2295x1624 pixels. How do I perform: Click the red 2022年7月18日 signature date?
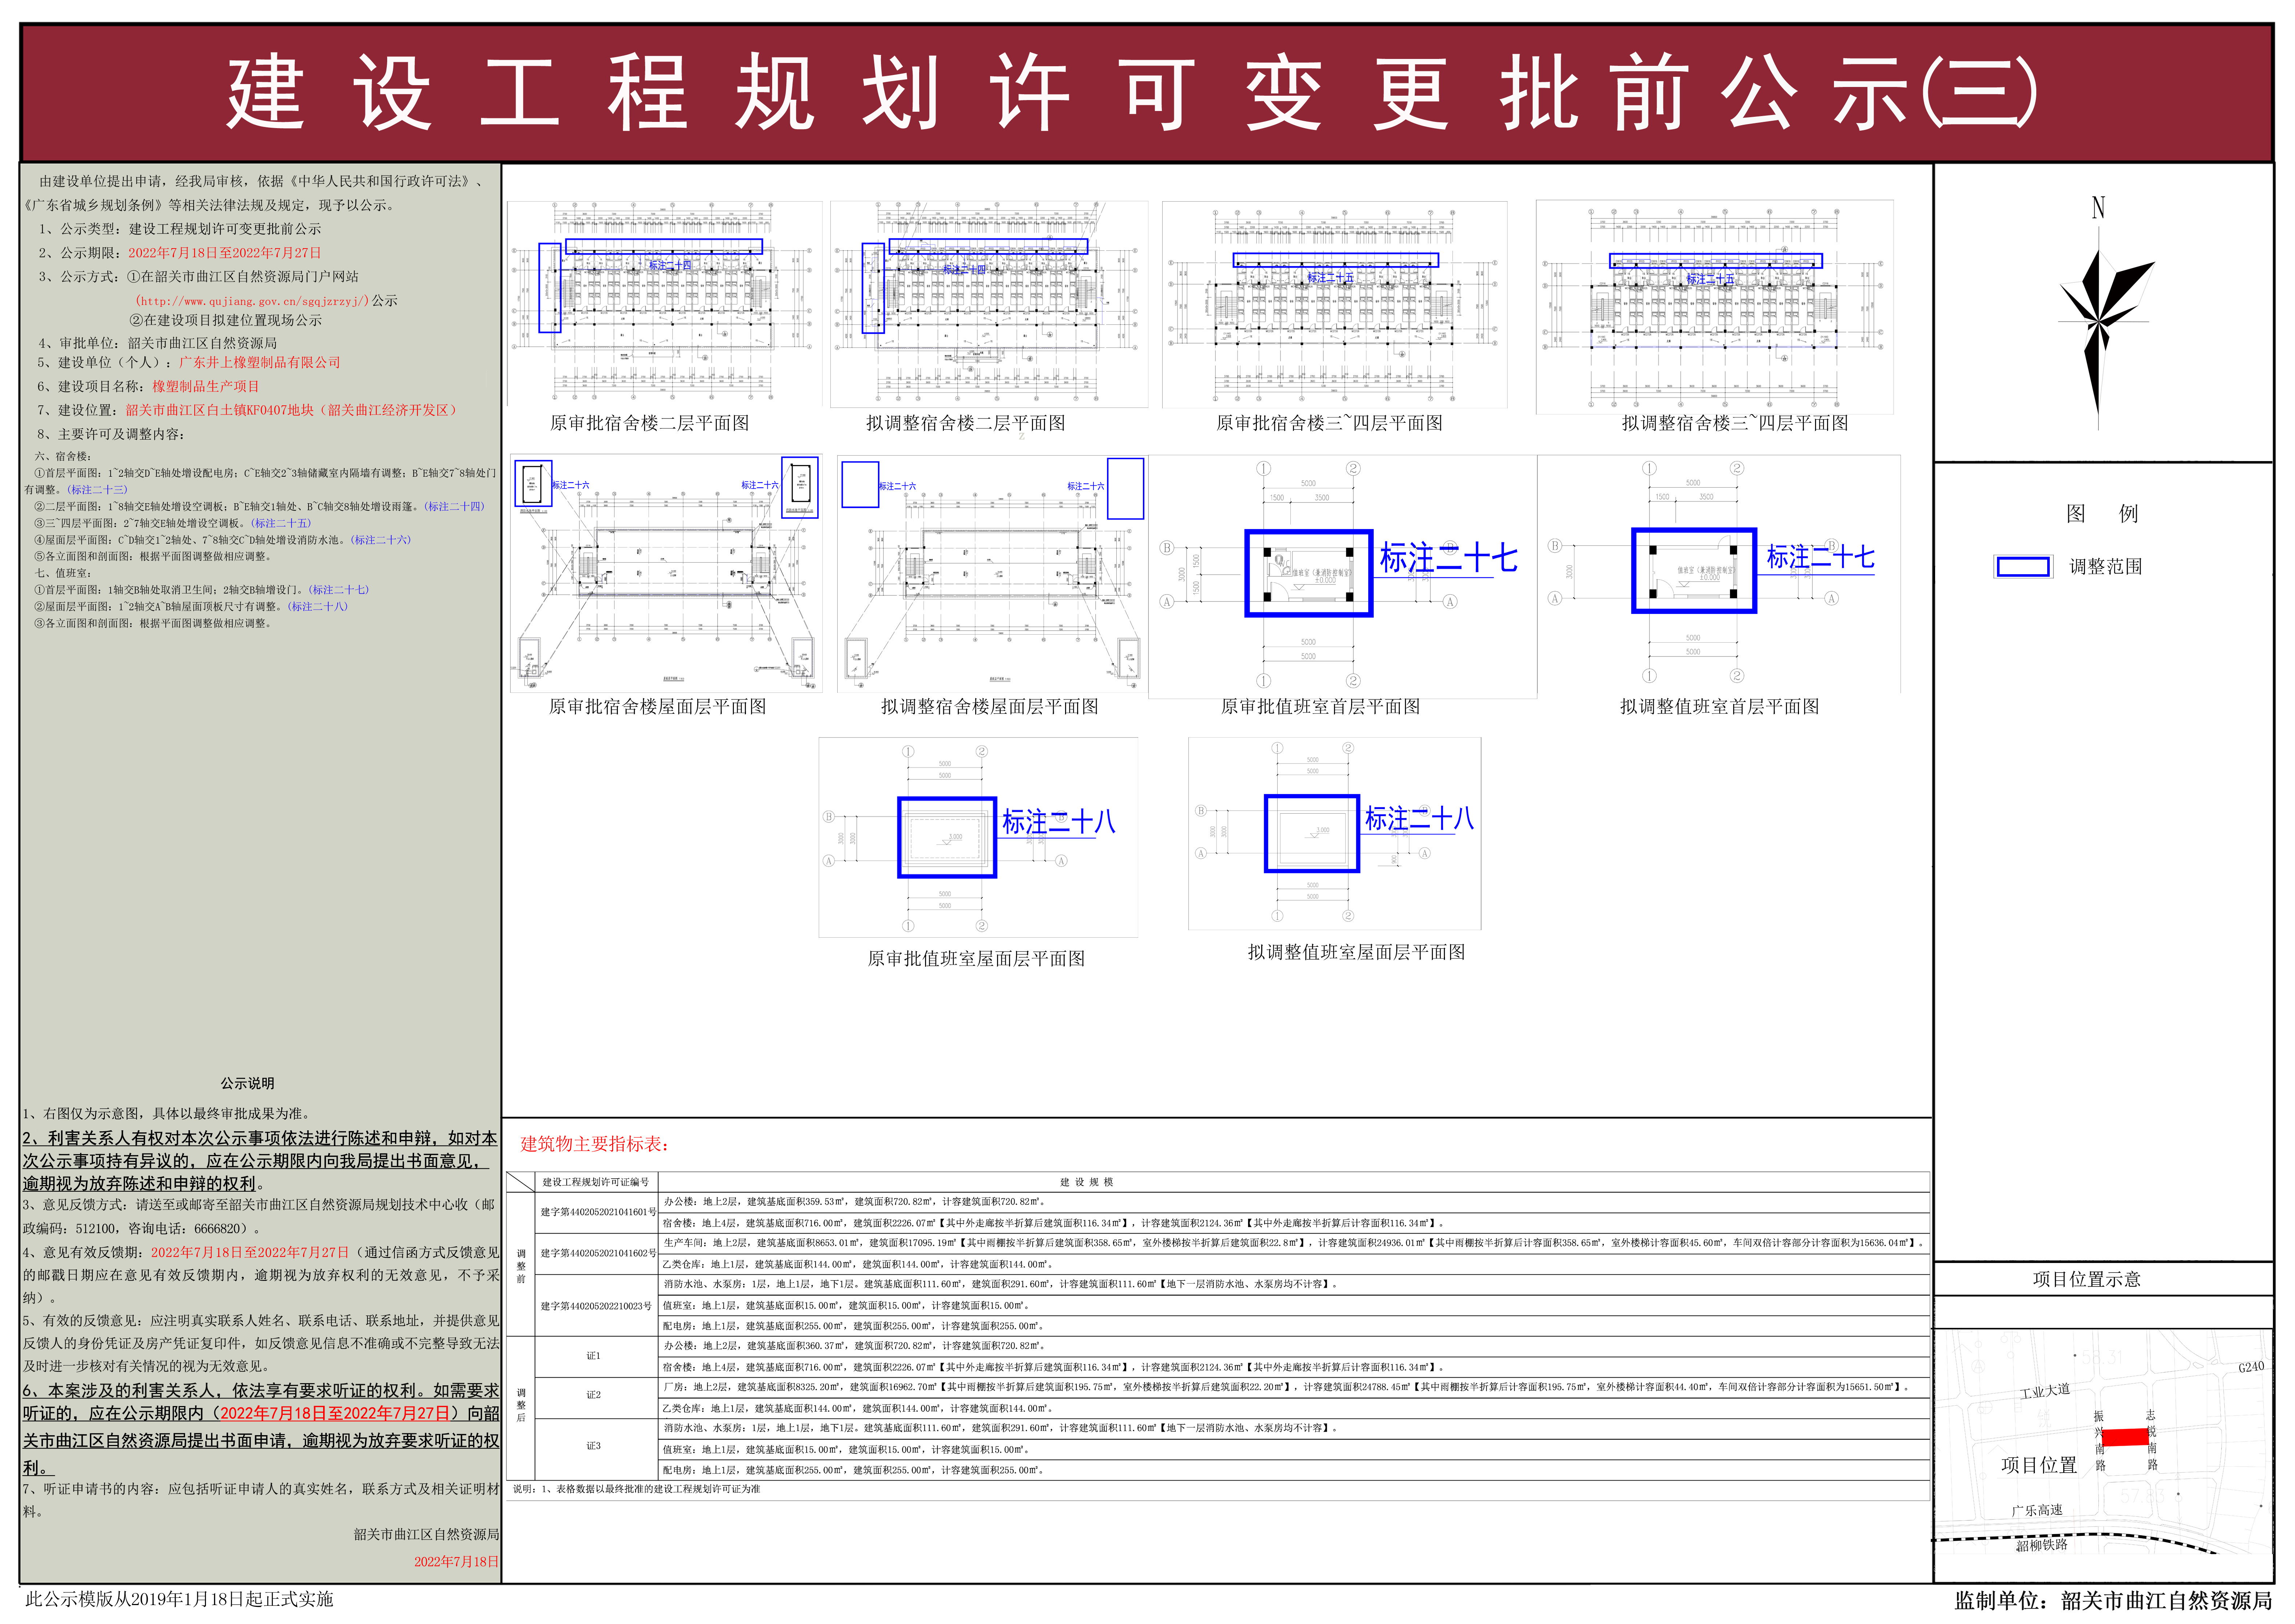(457, 1562)
